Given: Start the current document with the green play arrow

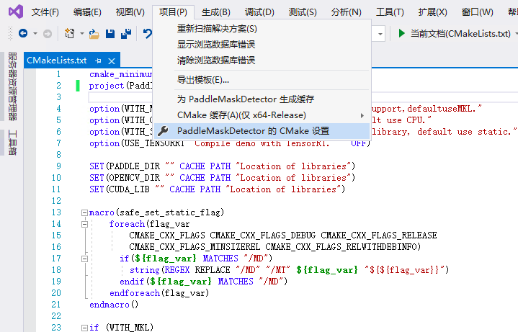Looking at the screenshot, I should click(x=401, y=33).
